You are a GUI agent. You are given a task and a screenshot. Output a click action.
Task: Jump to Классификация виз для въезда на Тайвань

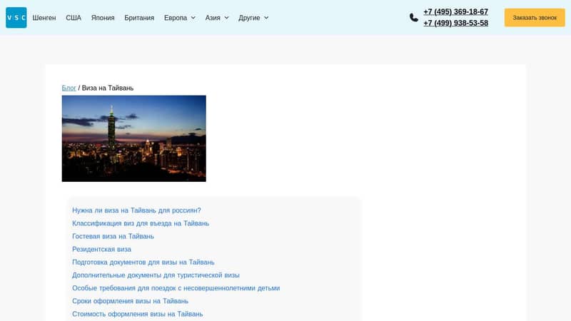point(141,223)
